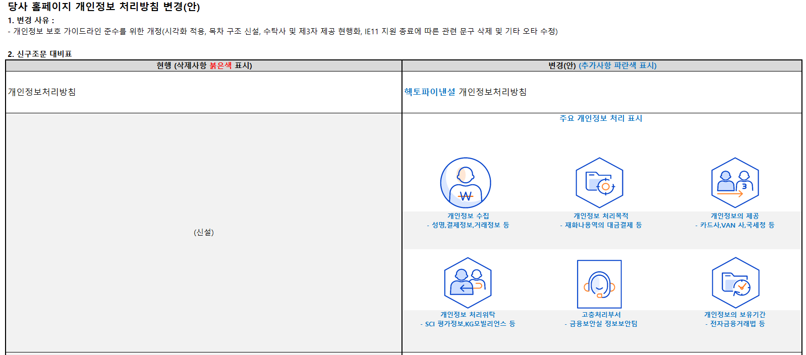Click the 현행 (삭제사항 붉은색 표시) column header

[x=204, y=65]
